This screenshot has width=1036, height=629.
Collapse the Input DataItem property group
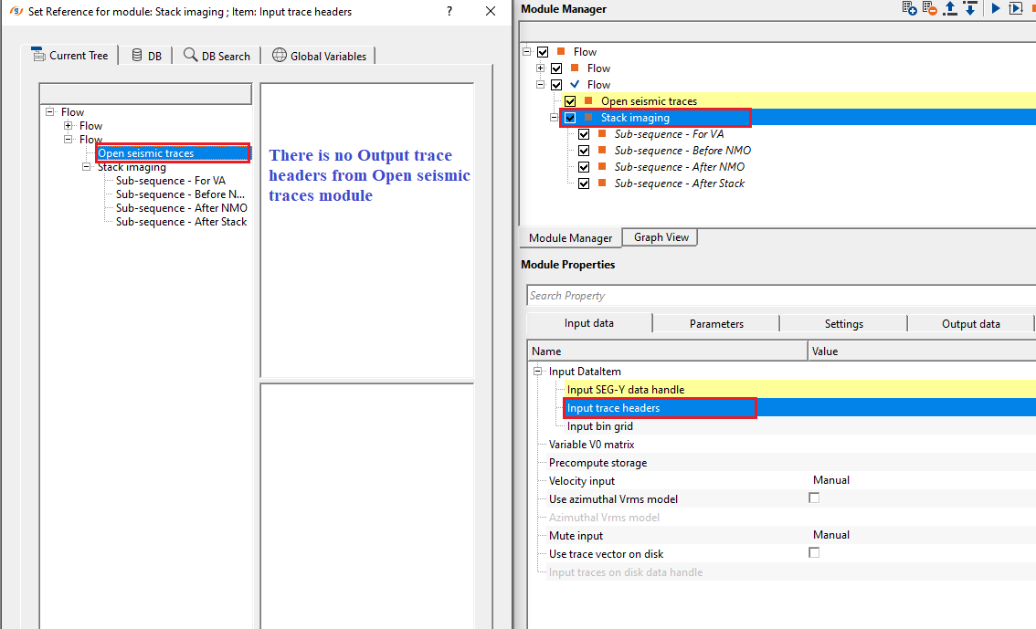537,372
